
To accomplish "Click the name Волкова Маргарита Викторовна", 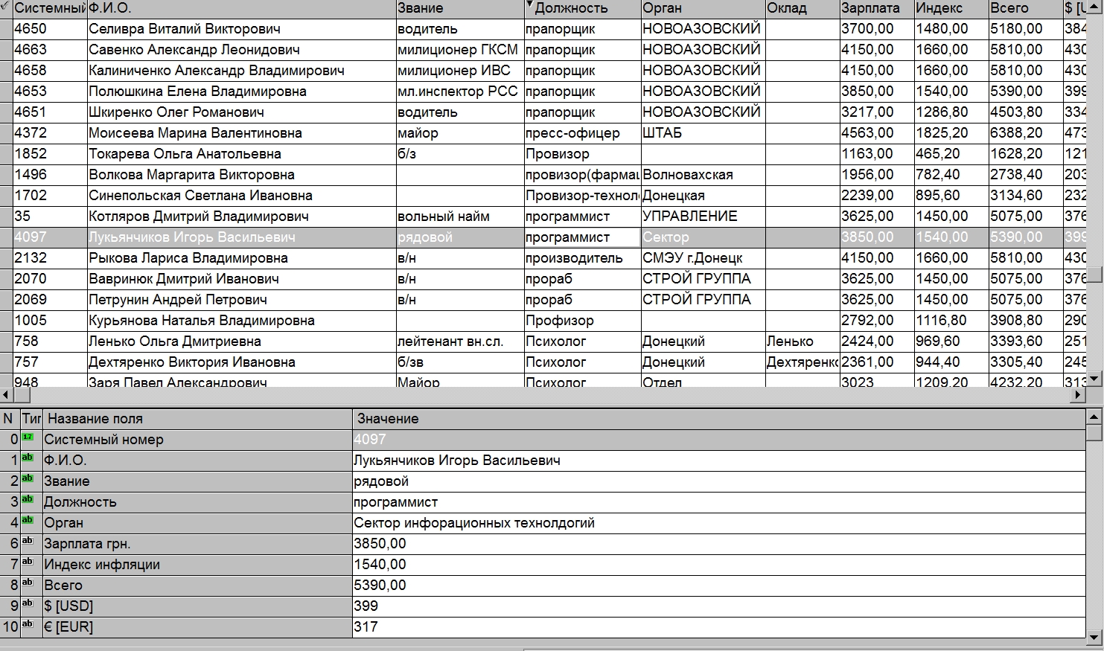I will click(x=191, y=175).
